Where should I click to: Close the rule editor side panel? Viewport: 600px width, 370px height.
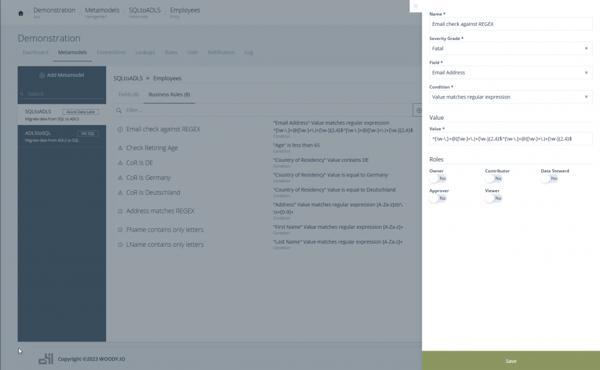click(415, 6)
